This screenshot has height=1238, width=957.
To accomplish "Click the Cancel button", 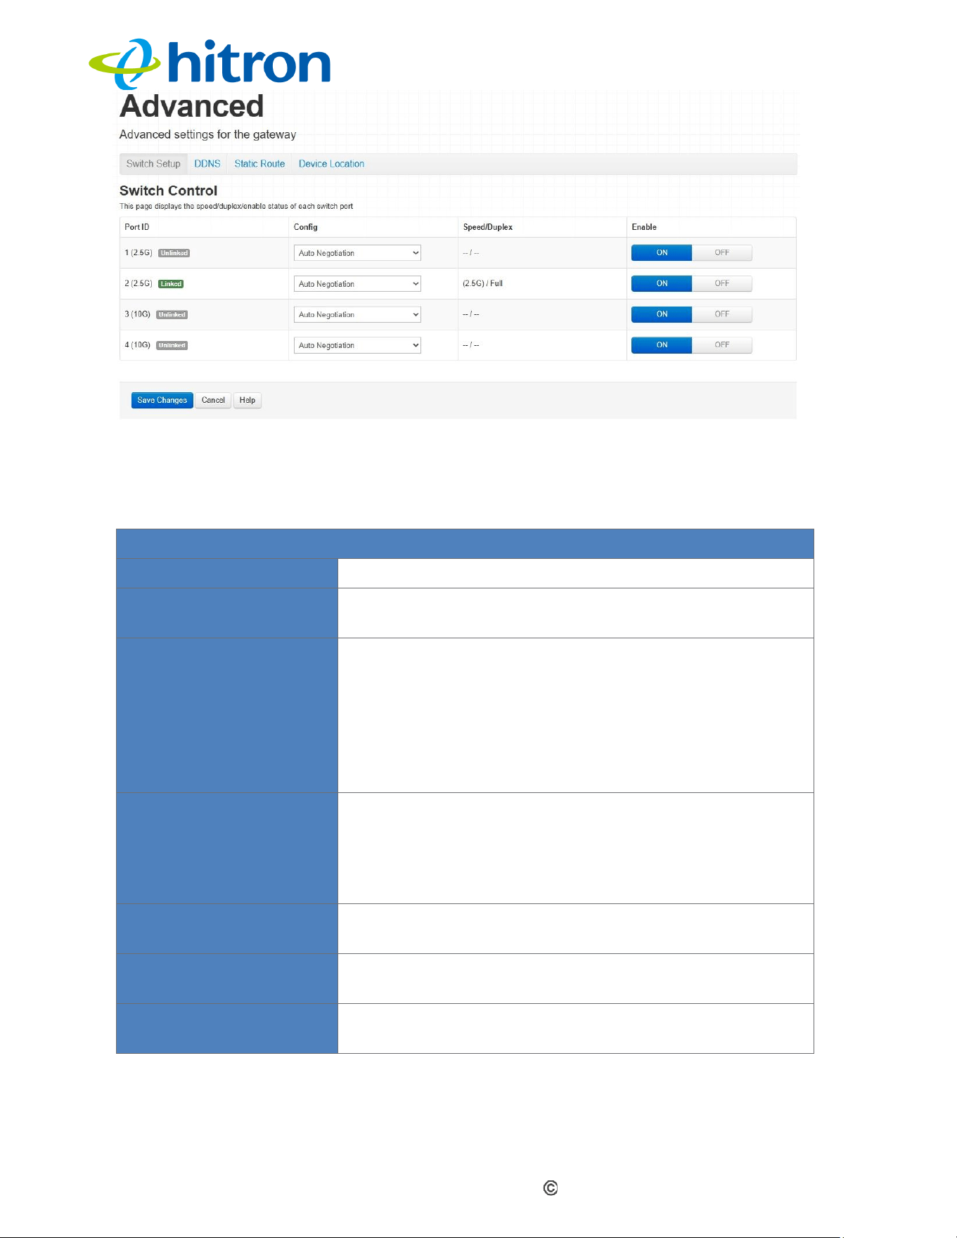I will point(213,400).
